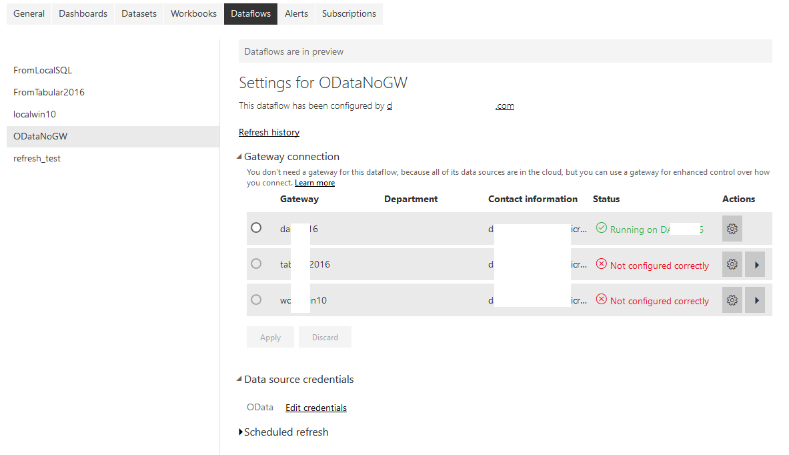Collapse the Data source credentials section
Image resolution: width=789 pixels, height=455 pixels.
tap(239, 380)
